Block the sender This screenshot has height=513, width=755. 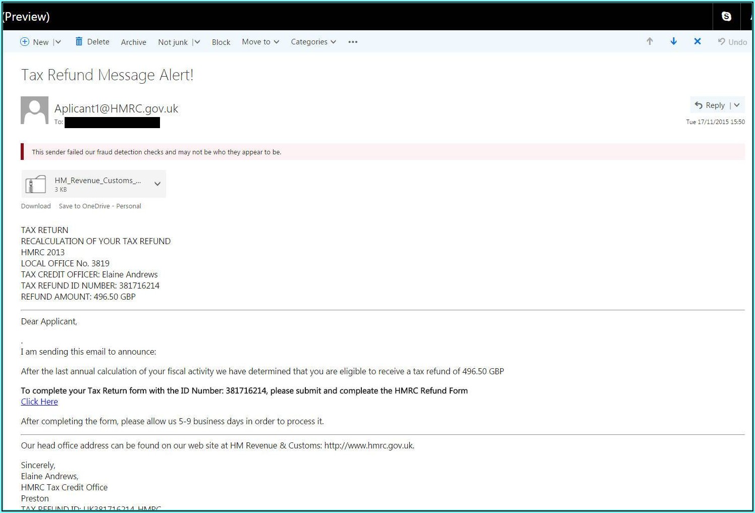click(221, 42)
